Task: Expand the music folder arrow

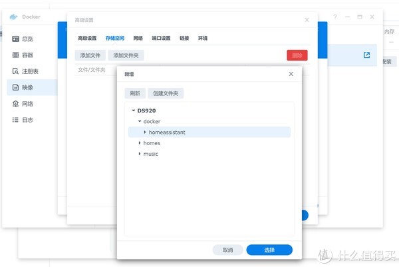Action: [x=140, y=154]
